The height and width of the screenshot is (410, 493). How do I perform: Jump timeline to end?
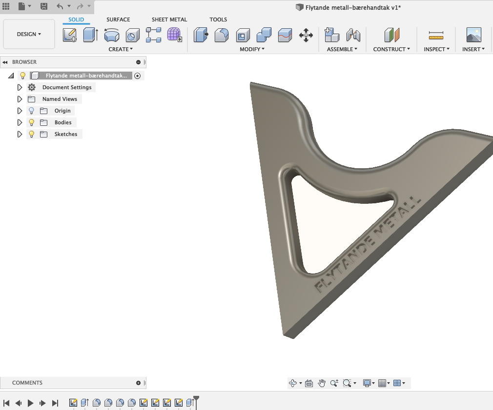[55, 403]
